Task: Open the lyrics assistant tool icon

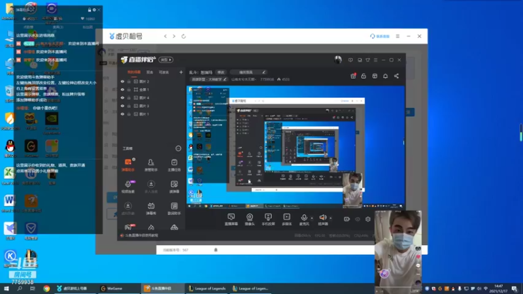Action: pos(174,208)
